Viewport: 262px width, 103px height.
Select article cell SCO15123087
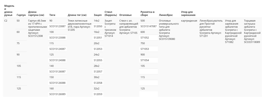coord(57,26)
